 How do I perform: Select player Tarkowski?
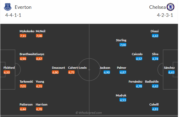(x=26, y=82)
